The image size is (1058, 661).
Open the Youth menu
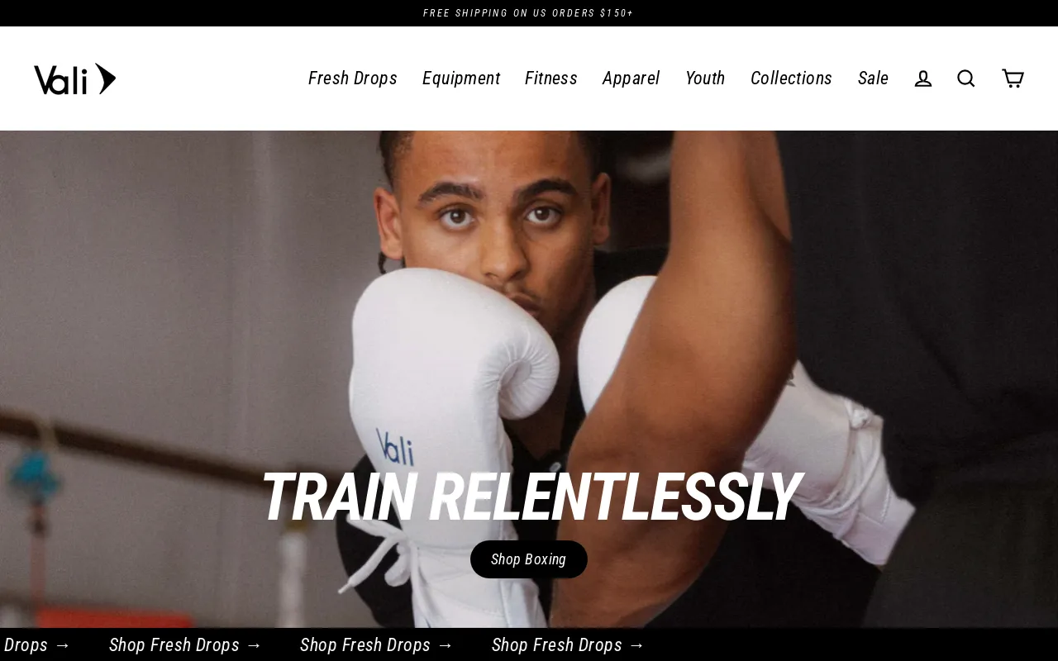pyautogui.click(x=705, y=78)
